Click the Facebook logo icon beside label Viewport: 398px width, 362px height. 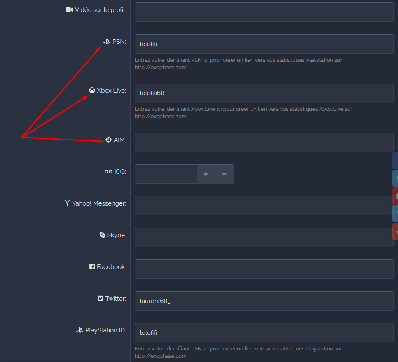pyautogui.click(x=92, y=267)
